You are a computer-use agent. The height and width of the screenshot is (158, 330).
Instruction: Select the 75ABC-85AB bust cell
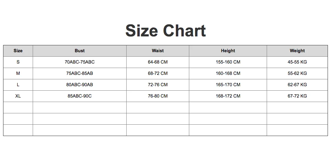coord(79,74)
